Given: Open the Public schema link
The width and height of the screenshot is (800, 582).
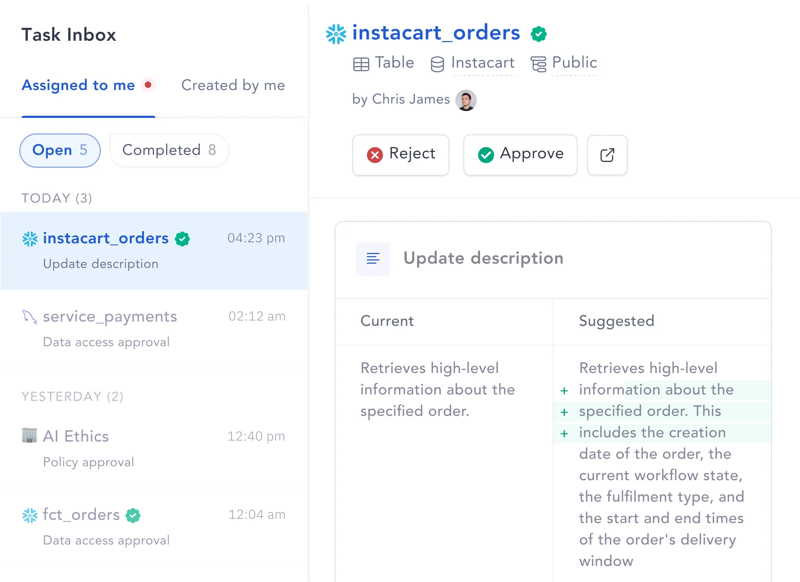Looking at the screenshot, I should (574, 63).
